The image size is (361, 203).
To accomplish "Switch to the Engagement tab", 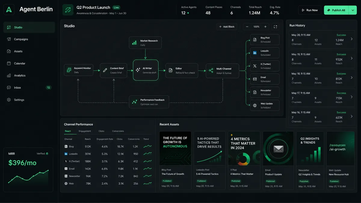I will tap(85, 131).
